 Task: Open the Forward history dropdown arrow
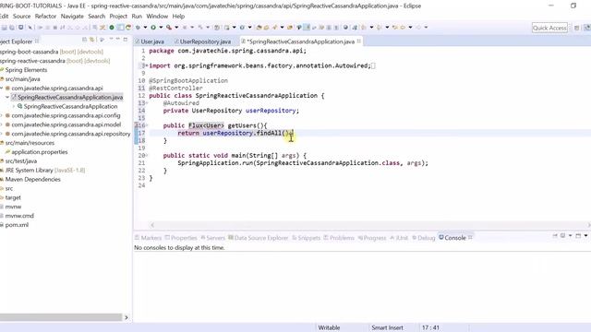click(427, 28)
